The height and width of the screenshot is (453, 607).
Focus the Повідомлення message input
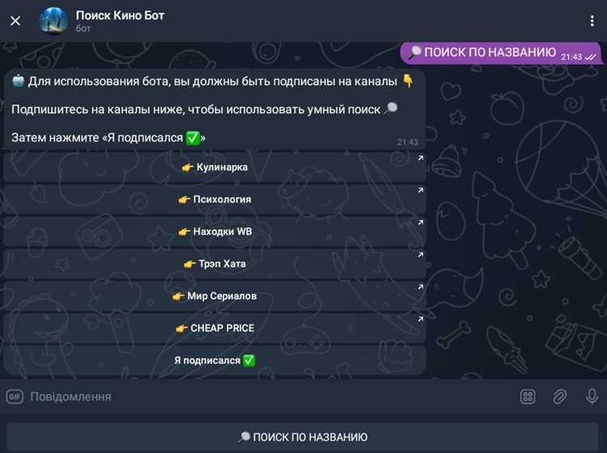tap(271, 396)
